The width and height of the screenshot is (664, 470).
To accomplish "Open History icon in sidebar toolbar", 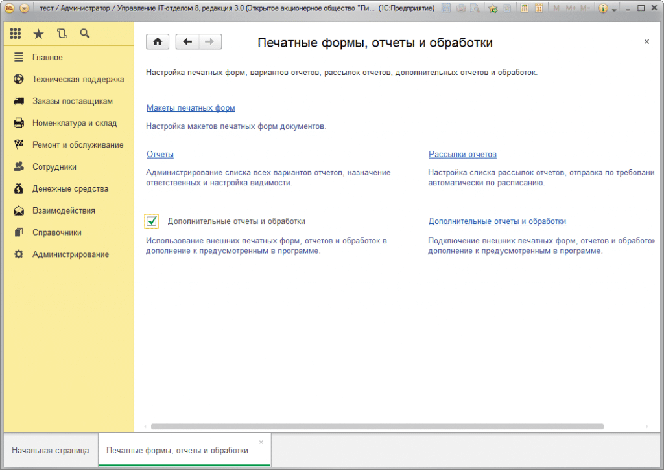I will (x=62, y=34).
